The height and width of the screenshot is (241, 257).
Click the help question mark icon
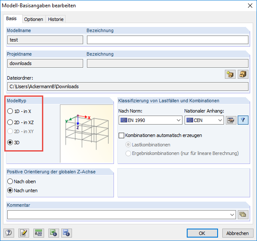[x=9, y=233]
